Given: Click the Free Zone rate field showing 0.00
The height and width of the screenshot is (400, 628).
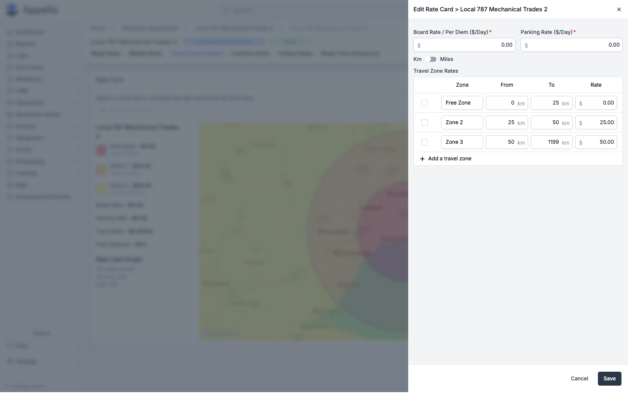Looking at the screenshot, I should pyautogui.click(x=596, y=103).
